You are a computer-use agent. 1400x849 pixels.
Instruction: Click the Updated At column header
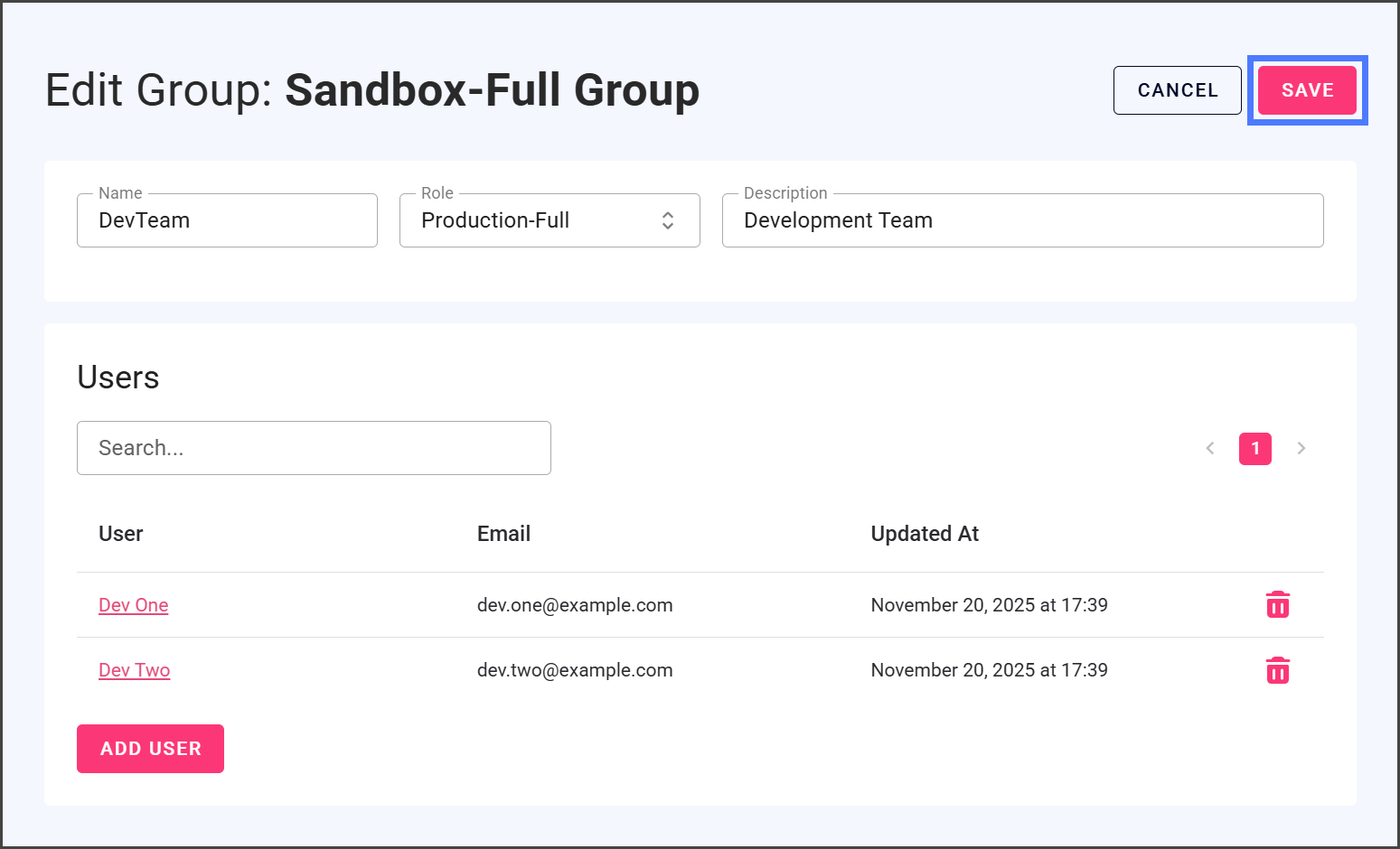pyautogui.click(x=925, y=534)
